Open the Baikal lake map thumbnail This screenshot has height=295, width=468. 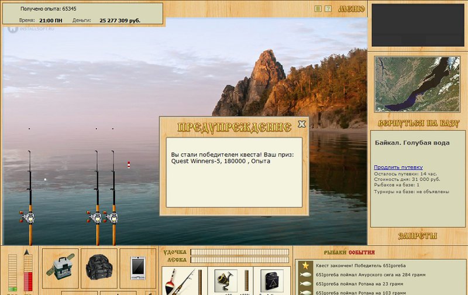(x=417, y=84)
